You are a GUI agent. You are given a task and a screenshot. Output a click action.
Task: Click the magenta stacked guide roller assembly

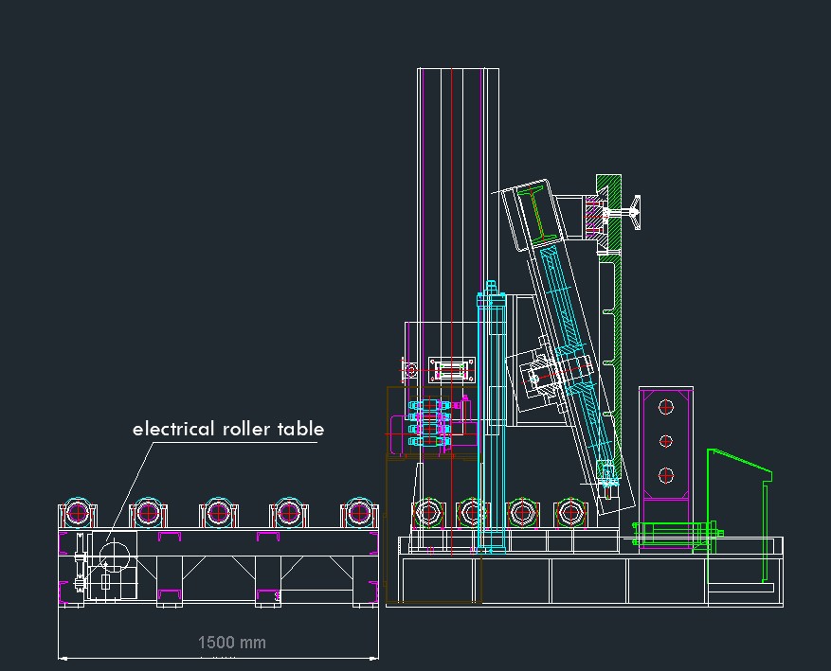pos(429,423)
